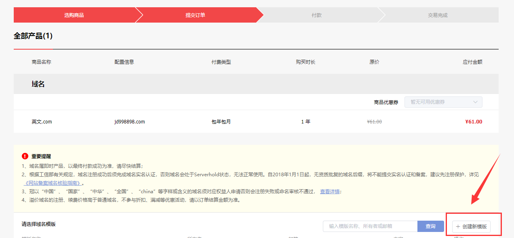This screenshot has width=514, height=238.
Task: Jump to the 付款 step
Action: pyautogui.click(x=316, y=15)
